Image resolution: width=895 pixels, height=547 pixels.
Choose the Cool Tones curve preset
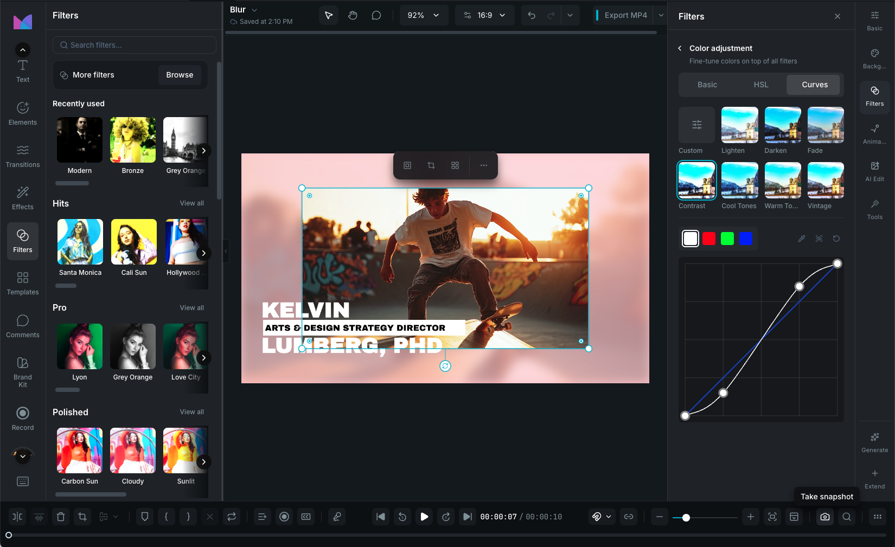[740, 181]
